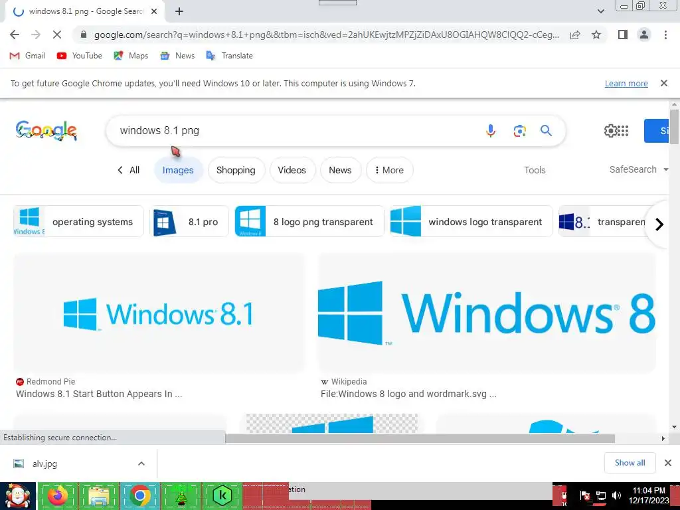Select the Images tab
The width and height of the screenshot is (680, 510).
178,170
